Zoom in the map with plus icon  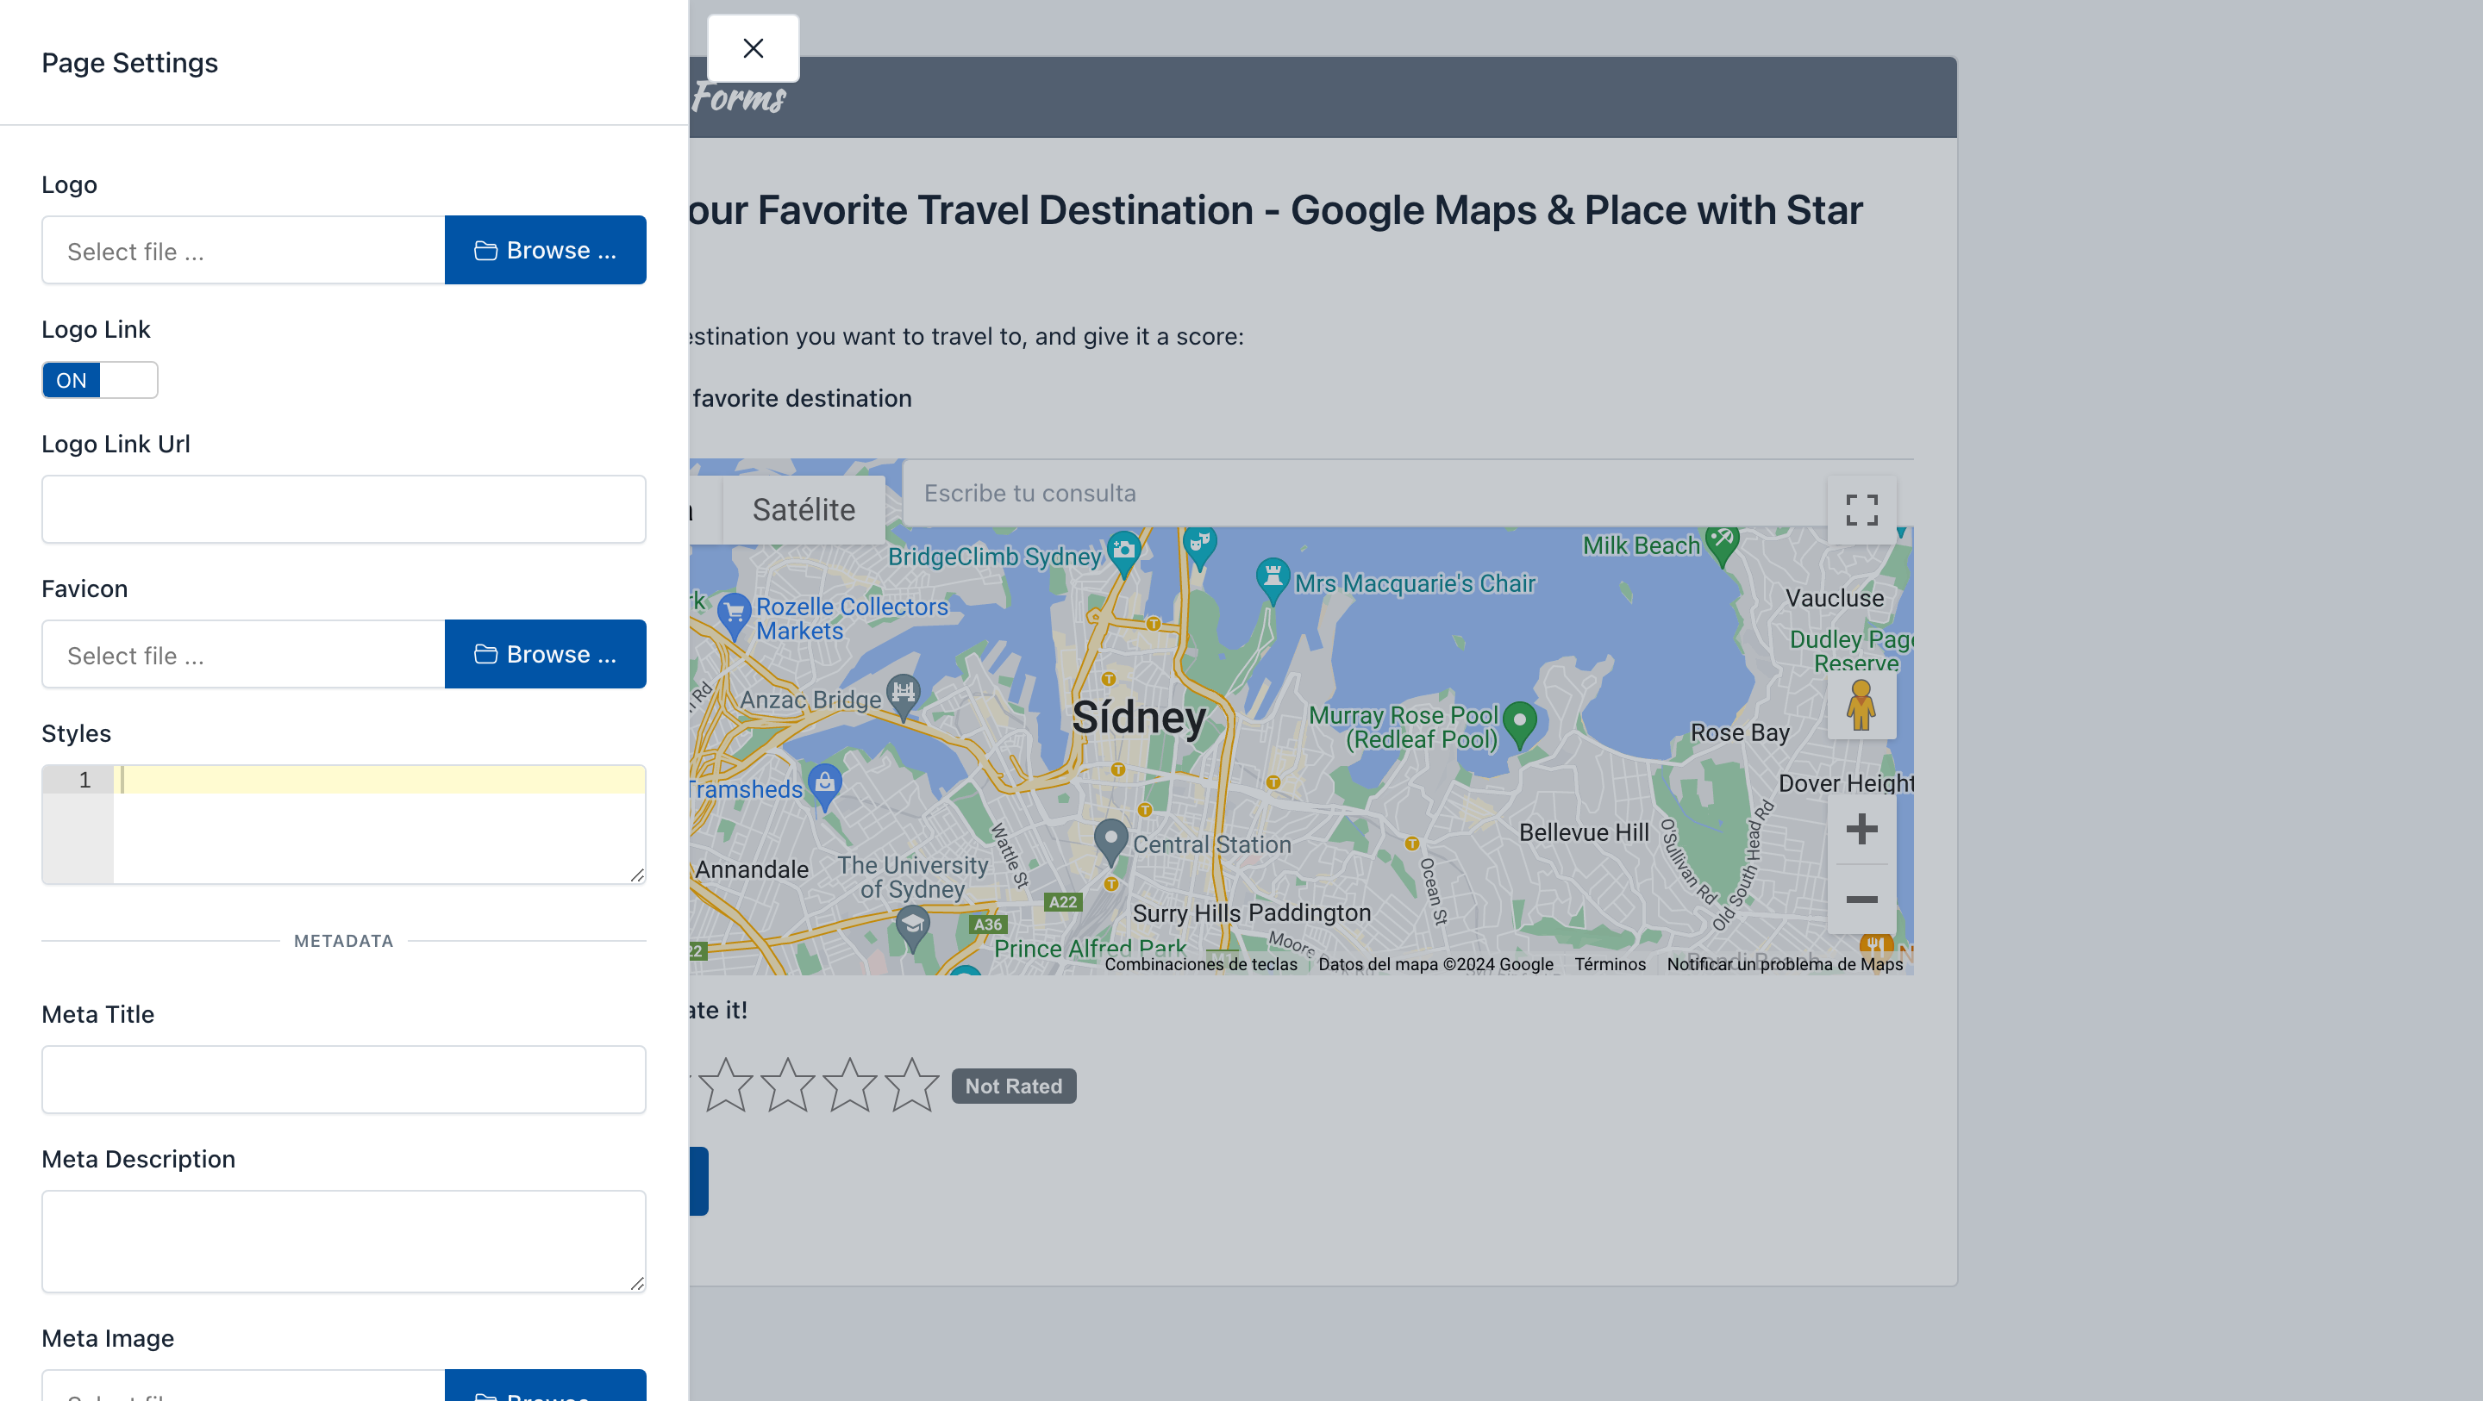coord(1861,829)
